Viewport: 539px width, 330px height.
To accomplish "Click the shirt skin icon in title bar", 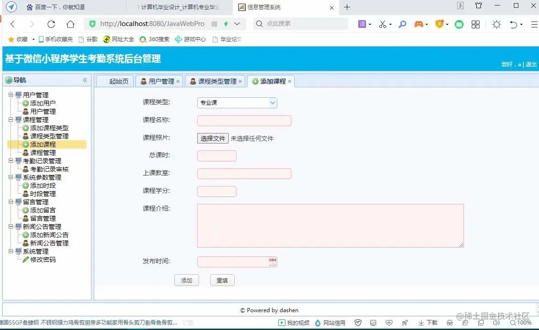I will coord(479,5).
